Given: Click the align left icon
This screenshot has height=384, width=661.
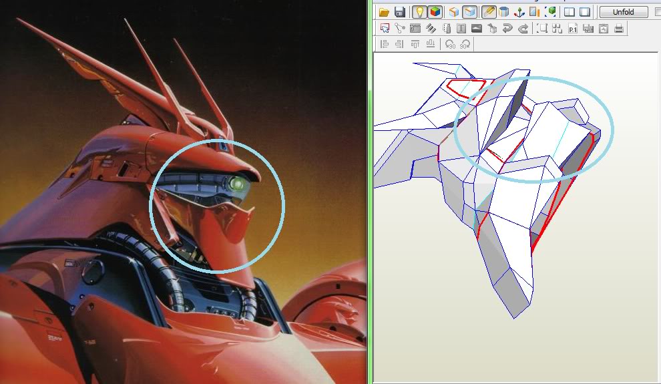Looking at the screenshot, I should click(x=384, y=44).
